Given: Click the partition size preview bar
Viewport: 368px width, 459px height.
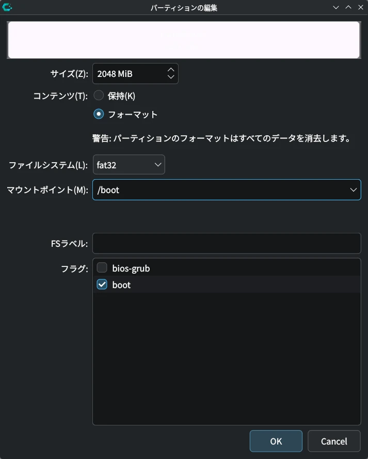Looking at the screenshot, I should point(184,40).
